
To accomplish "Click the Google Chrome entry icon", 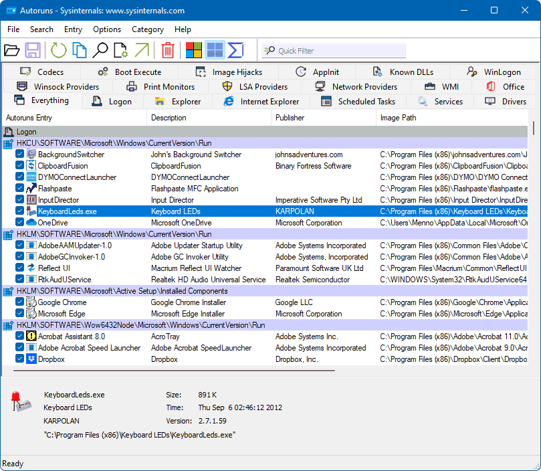I will [31, 302].
